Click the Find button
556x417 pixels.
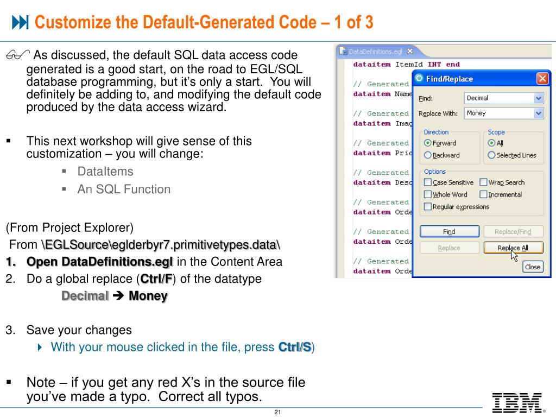(x=450, y=232)
